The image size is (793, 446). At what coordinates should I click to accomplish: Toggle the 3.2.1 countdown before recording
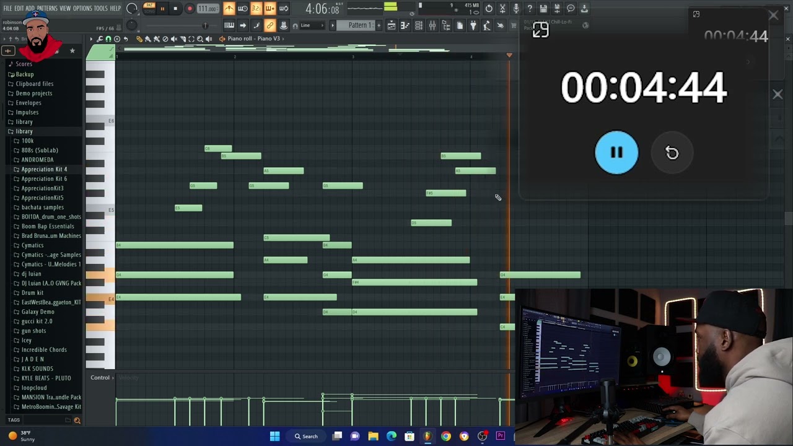click(x=256, y=9)
